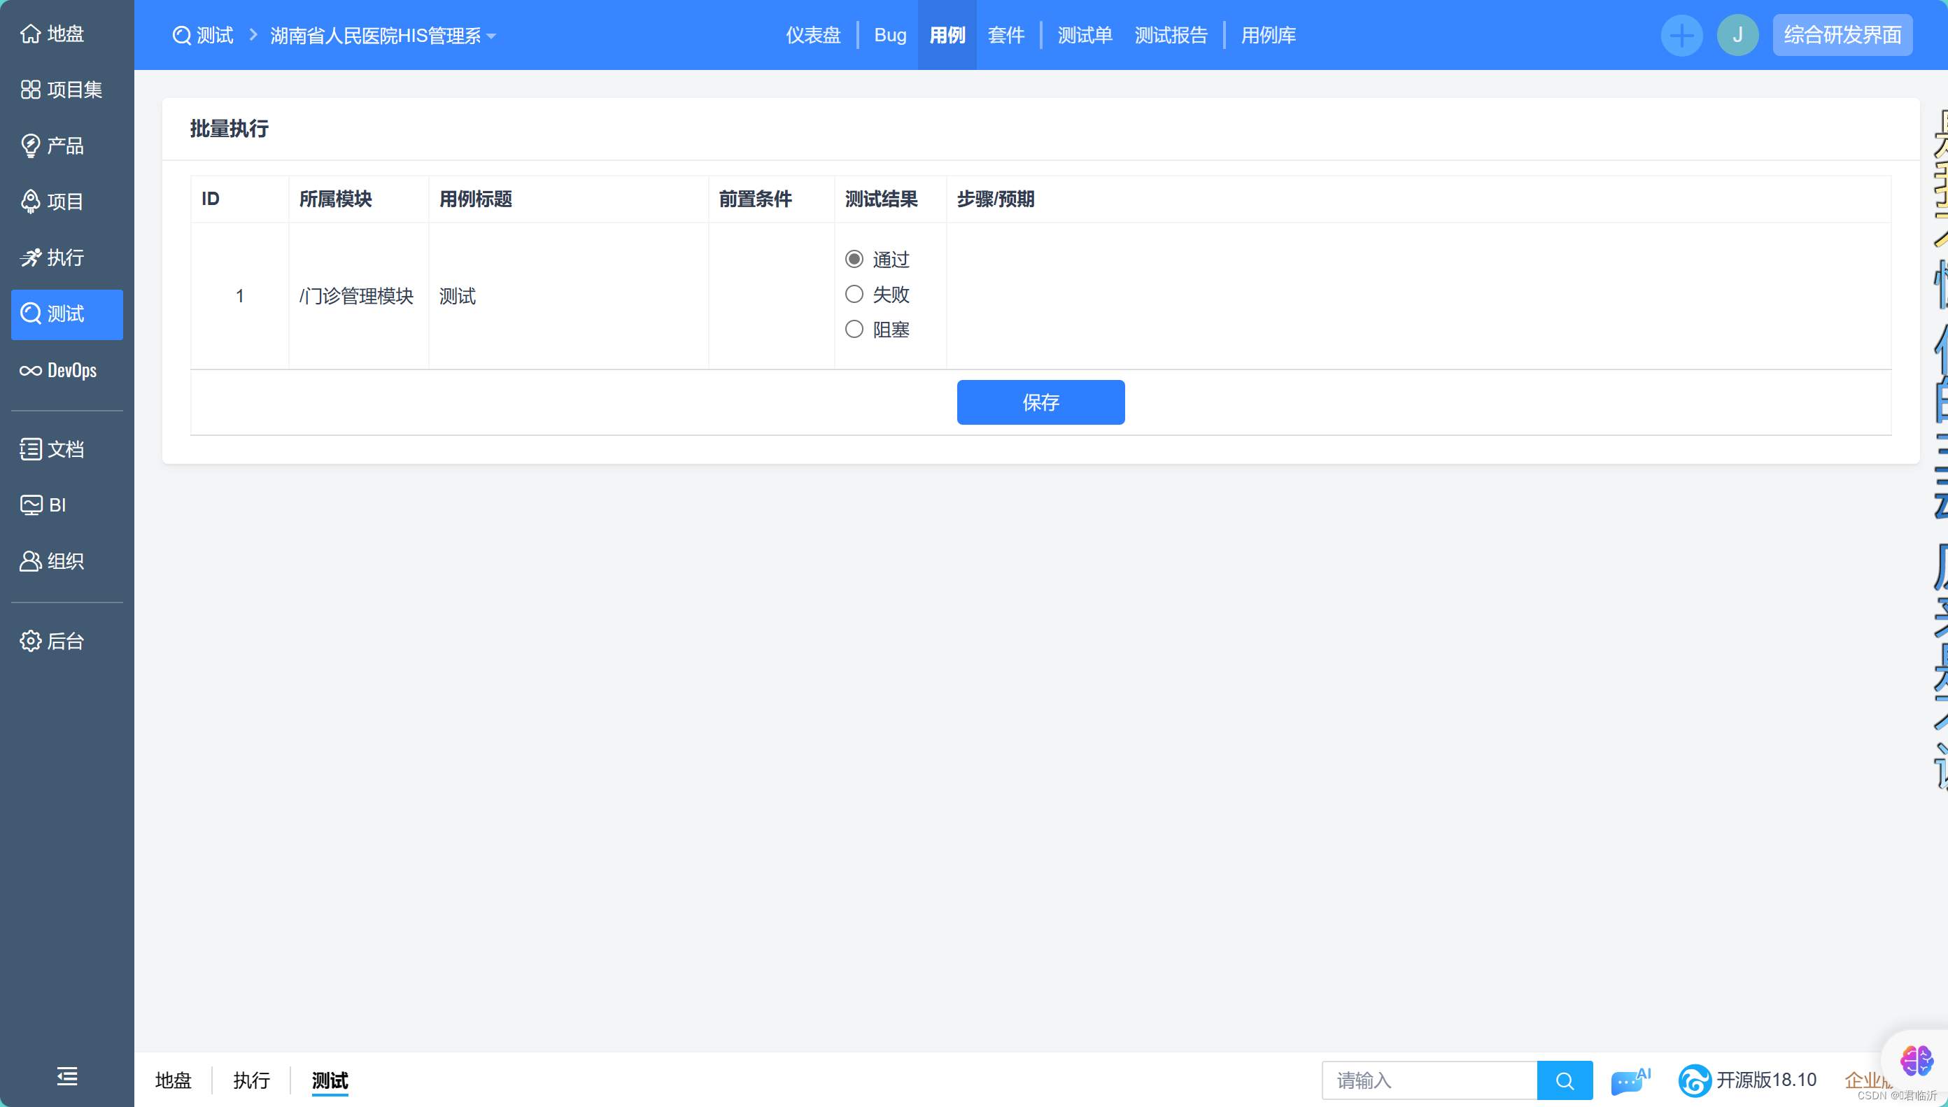Open the 后台 admin gear icon

pyautogui.click(x=30, y=641)
